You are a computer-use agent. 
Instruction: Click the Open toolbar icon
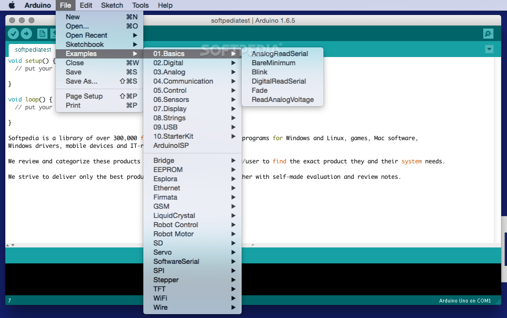[54, 33]
